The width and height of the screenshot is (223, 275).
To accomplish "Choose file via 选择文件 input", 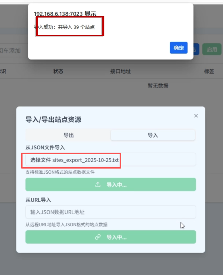I will point(110,160).
